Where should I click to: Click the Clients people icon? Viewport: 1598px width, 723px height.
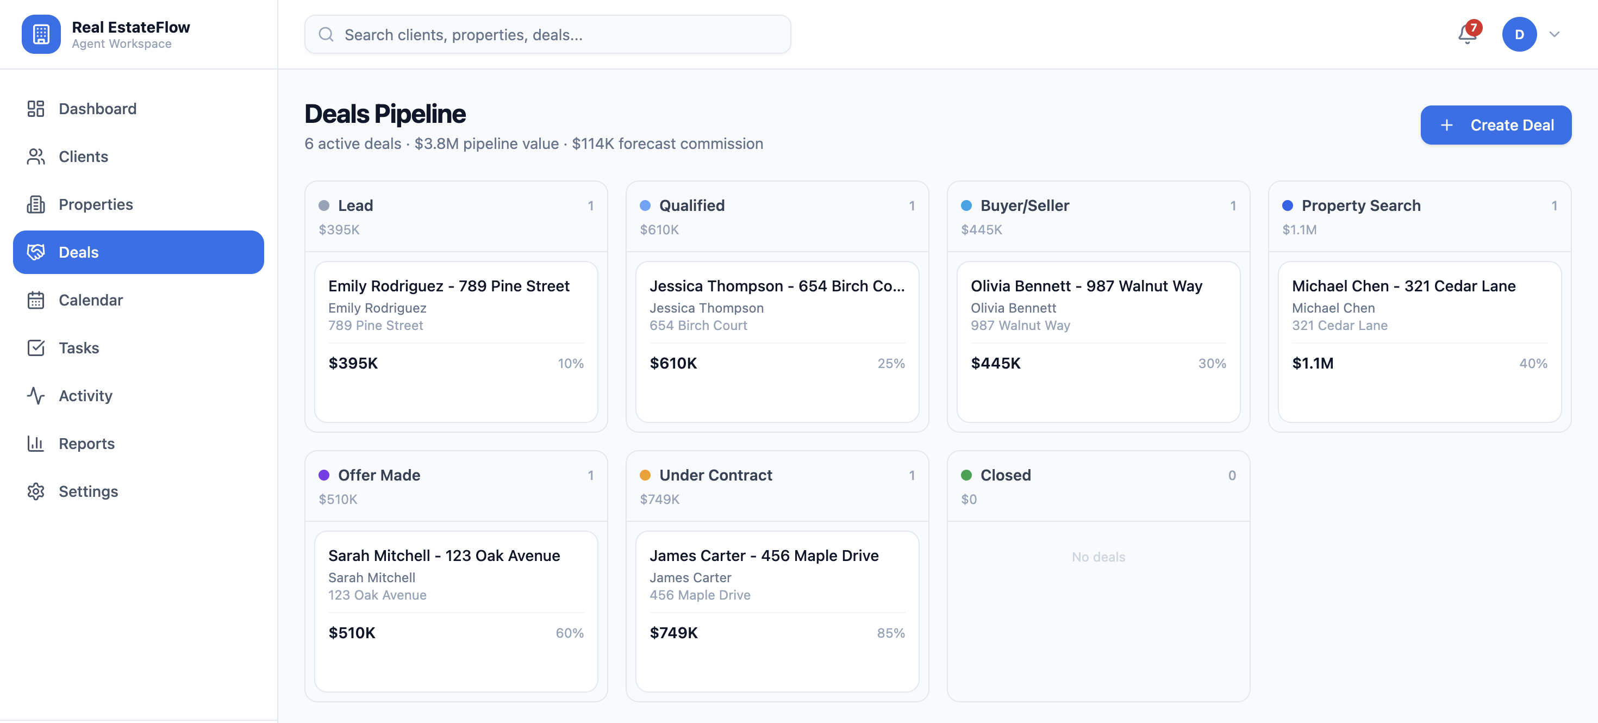pos(36,157)
